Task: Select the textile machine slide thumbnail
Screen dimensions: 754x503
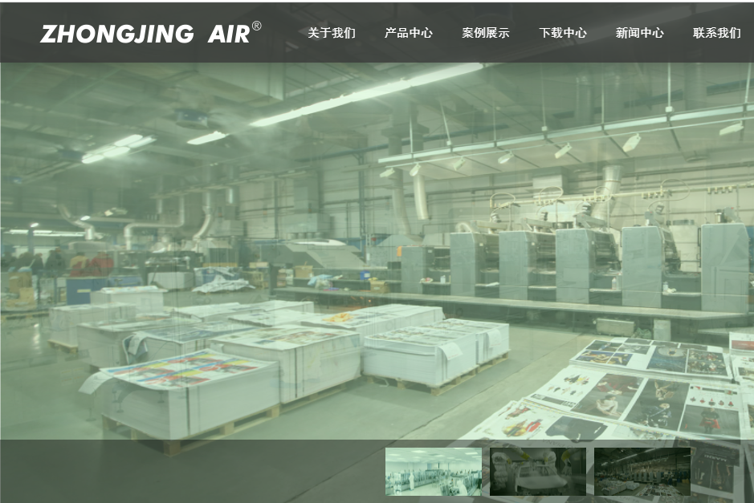Action: click(x=538, y=471)
